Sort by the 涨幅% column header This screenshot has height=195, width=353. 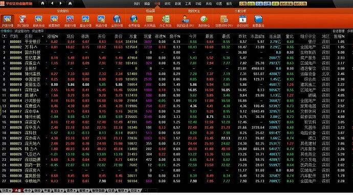pyautogui.click(x=53, y=36)
